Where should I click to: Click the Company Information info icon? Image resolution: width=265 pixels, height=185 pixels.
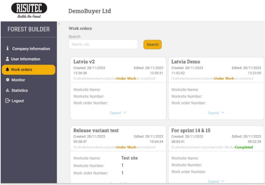click(8, 49)
